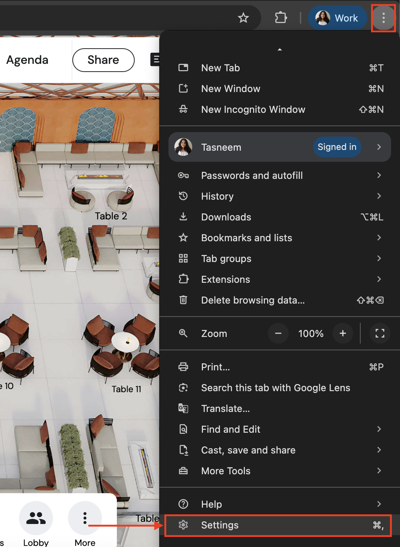Open the More options button at bottom

point(85,518)
